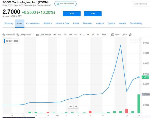The height and width of the screenshot is (118, 151).
Task: Click the calendar icon beside Date Range
Action: (x=37, y=35)
